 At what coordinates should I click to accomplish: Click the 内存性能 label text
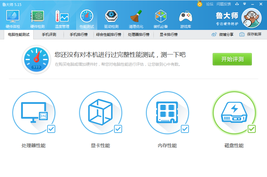[167, 146]
